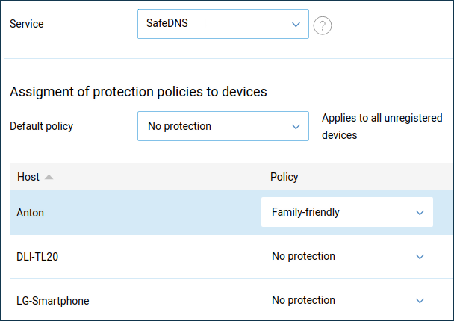
Task: Click the help question mark icon
Action: click(x=323, y=25)
